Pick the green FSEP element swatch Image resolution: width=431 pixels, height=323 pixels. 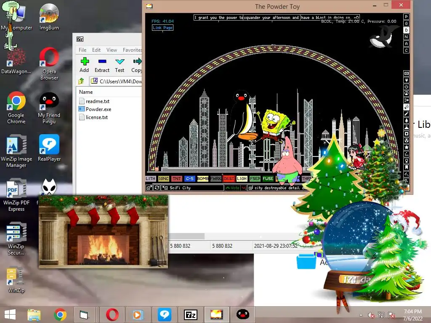[x=255, y=178]
